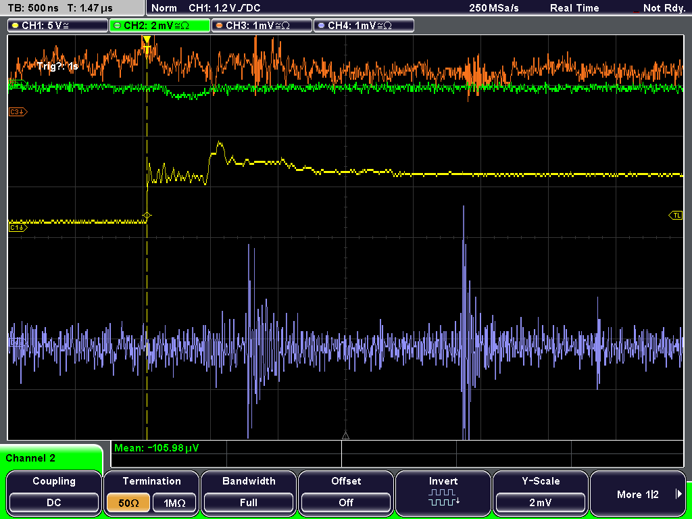Go to More 1|2 menu page

tap(638, 493)
